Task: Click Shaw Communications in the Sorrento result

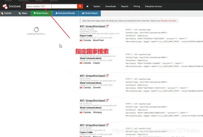Action: pos(91,83)
